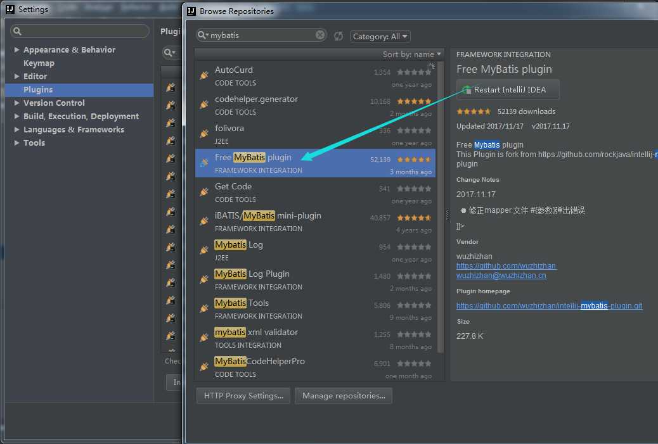Select codehelper.generator plugin name
Image resolution: width=658 pixels, height=444 pixels.
pos(256,99)
